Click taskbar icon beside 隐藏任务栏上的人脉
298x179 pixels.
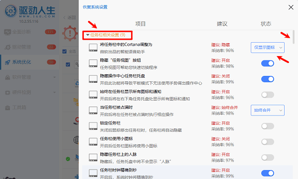click(93, 158)
